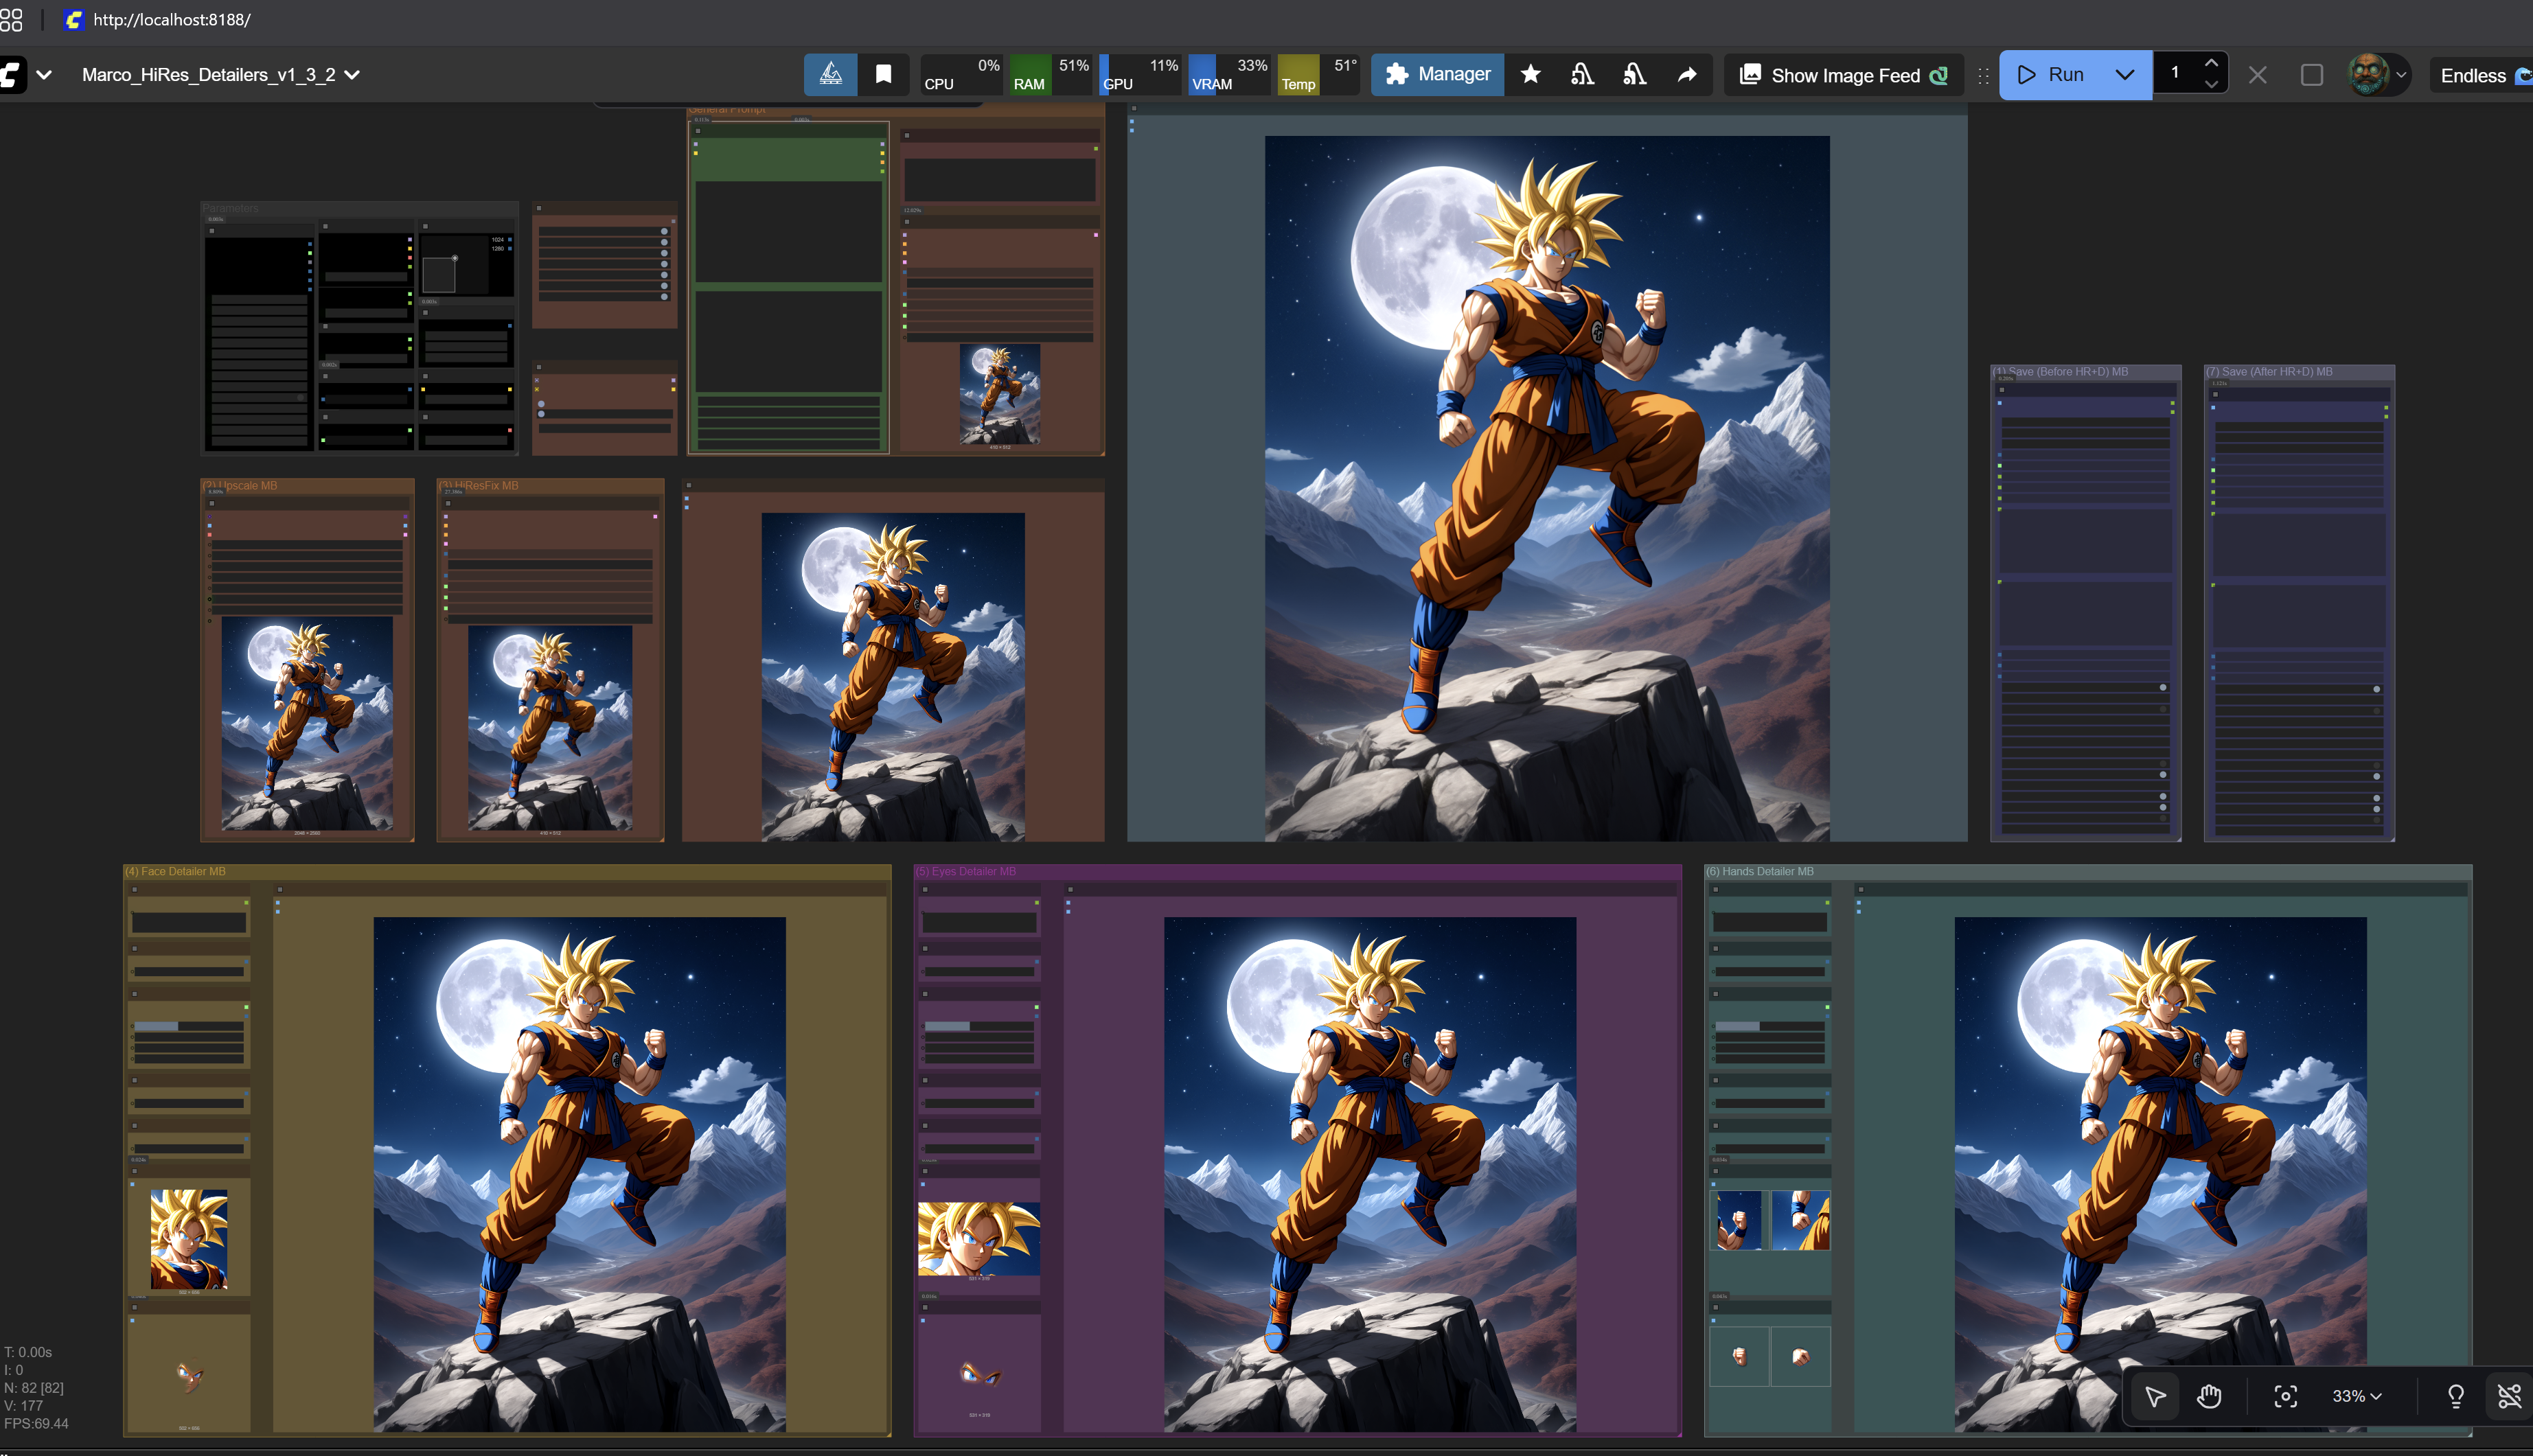This screenshot has height=1456, width=2533.
Task: Click the star favorites icon in toolbar
Action: point(1530,75)
